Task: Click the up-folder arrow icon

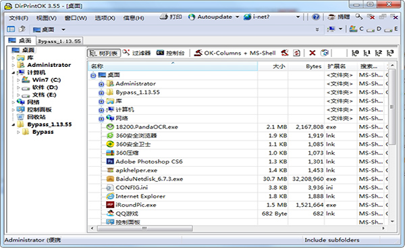Action: coord(22,29)
